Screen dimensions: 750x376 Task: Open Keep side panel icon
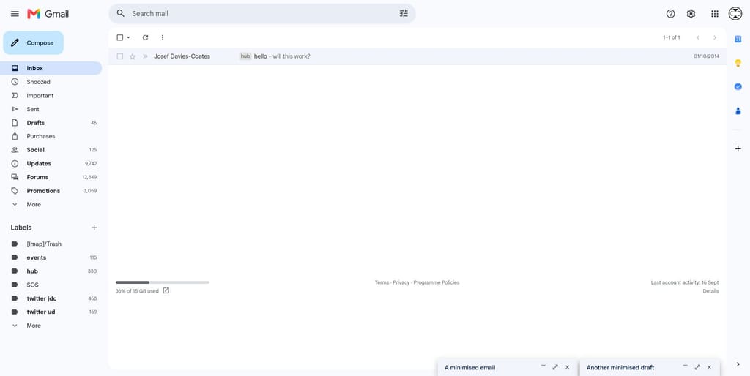click(738, 63)
